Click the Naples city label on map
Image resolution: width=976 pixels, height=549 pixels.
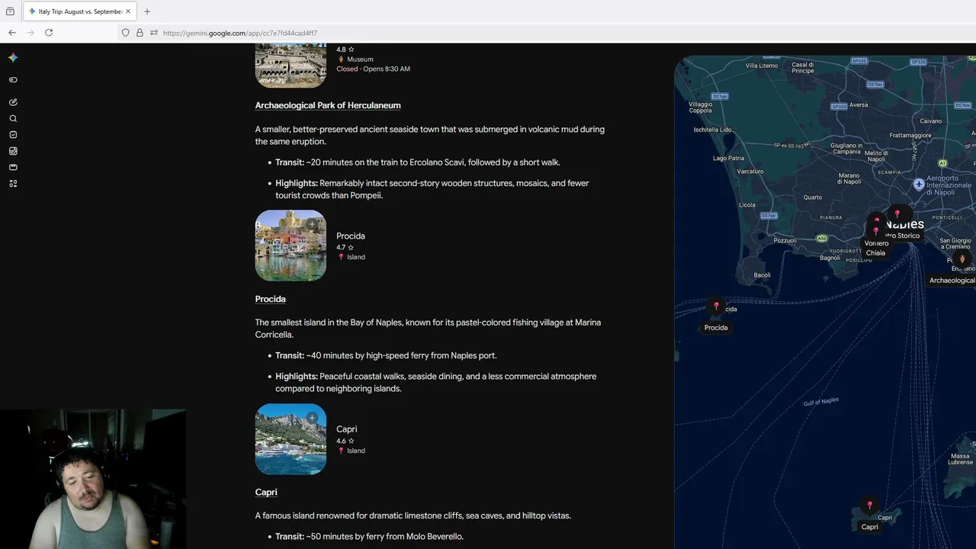905,224
